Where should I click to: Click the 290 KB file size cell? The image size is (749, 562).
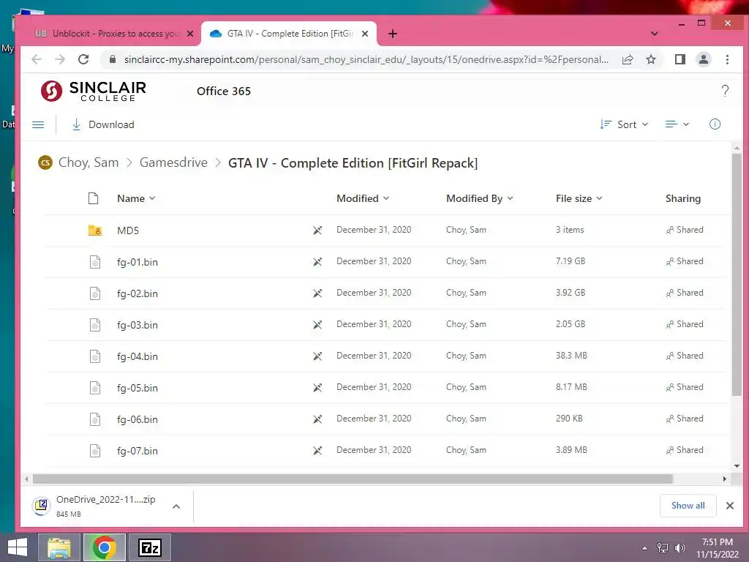tap(569, 419)
